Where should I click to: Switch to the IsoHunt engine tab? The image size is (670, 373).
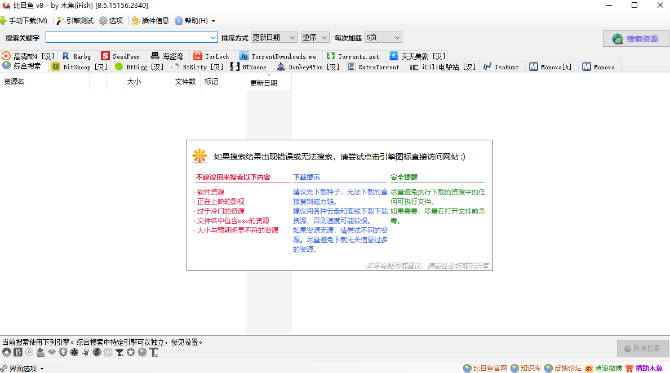(x=501, y=67)
